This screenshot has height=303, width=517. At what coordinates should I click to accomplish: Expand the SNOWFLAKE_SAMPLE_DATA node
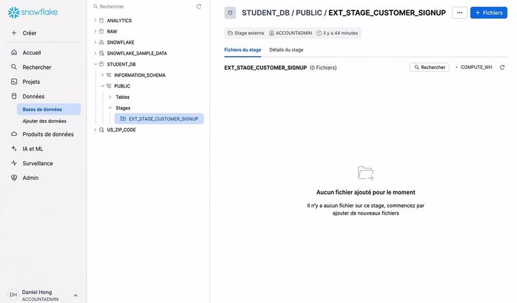[95, 53]
